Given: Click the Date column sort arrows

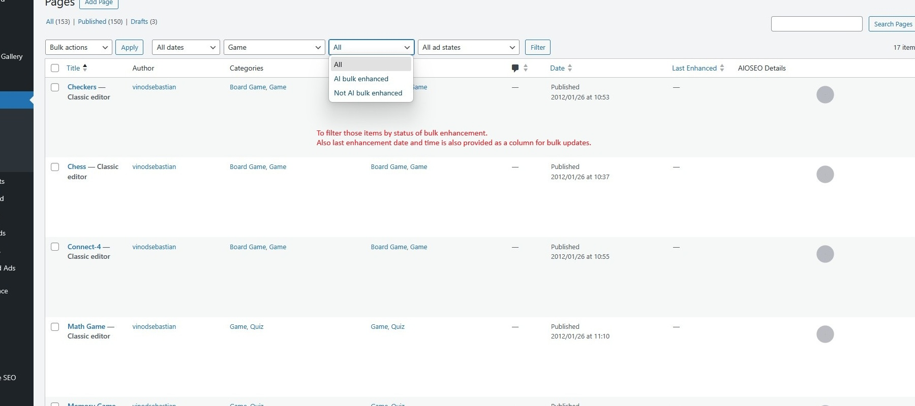Looking at the screenshot, I should tap(570, 68).
